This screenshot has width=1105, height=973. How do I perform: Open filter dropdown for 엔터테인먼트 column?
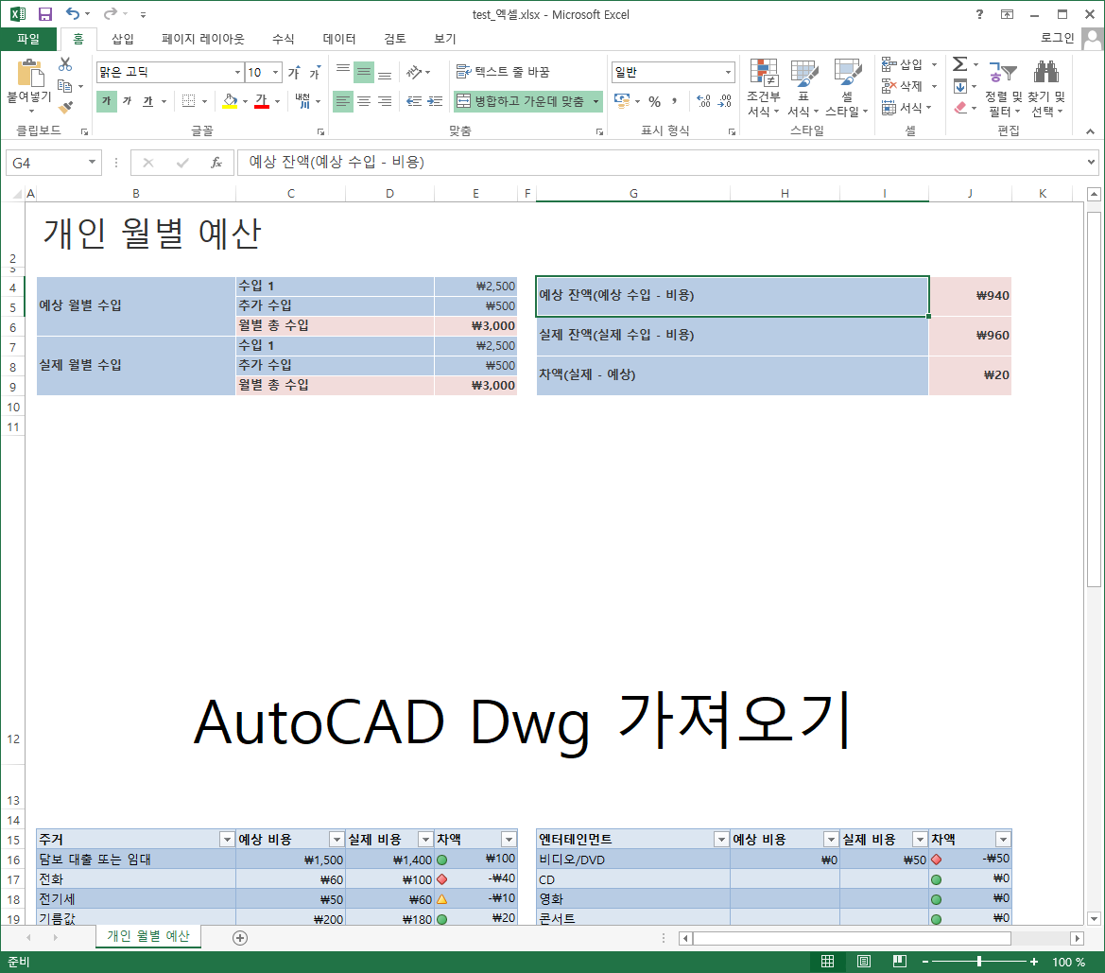[x=721, y=840]
